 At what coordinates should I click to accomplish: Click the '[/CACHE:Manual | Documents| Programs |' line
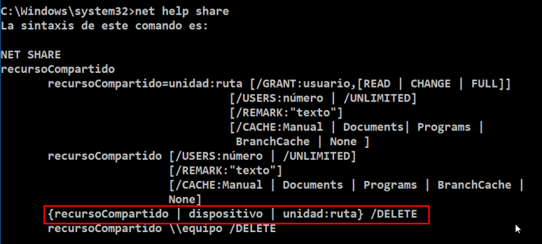pos(356,127)
